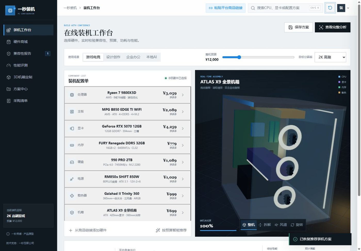Click the 查看完整分析 button
The width and height of the screenshot is (361, 251).
332,27
